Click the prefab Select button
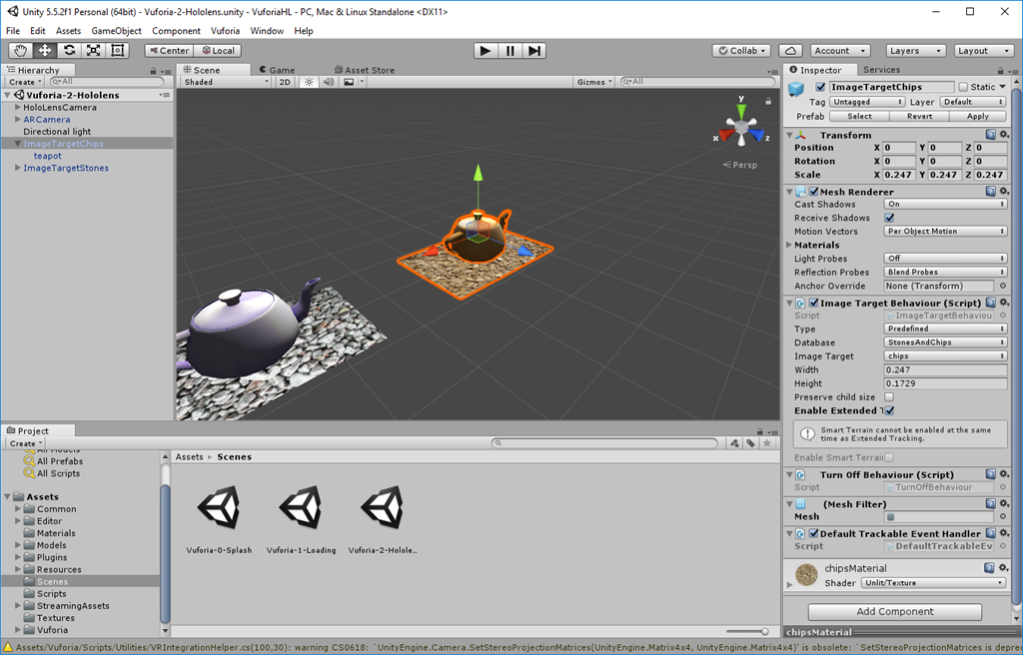This screenshot has height=655, width=1023. [859, 116]
